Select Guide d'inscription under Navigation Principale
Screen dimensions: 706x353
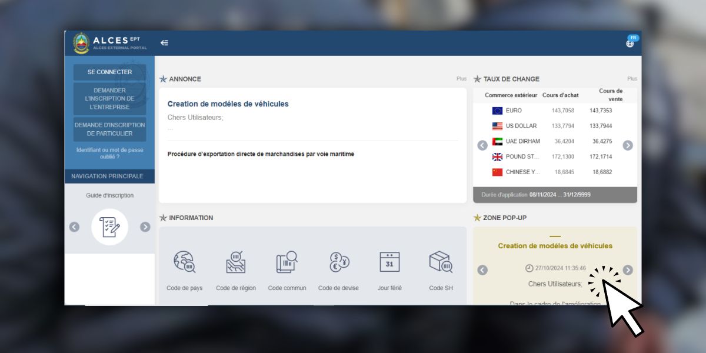[x=109, y=195]
